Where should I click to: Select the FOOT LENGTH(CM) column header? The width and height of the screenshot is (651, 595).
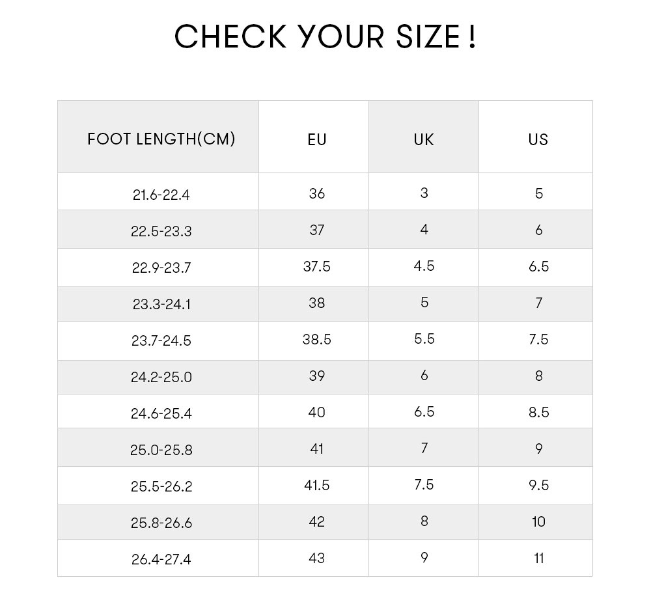pyautogui.click(x=161, y=139)
